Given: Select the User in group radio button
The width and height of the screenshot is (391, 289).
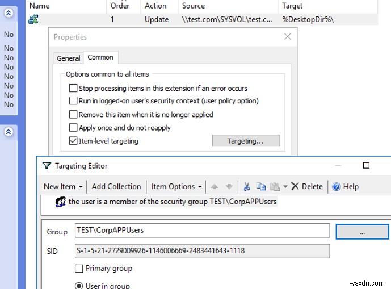Looking at the screenshot, I should pos(79,286).
